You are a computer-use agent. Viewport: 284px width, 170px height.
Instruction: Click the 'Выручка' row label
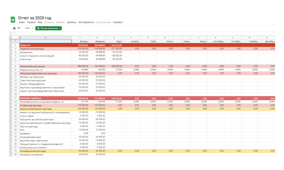[45, 45]
